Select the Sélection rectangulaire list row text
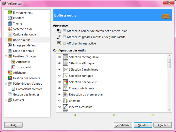Image resolution: width=176 pixels, height=132 pixels. 84,57
